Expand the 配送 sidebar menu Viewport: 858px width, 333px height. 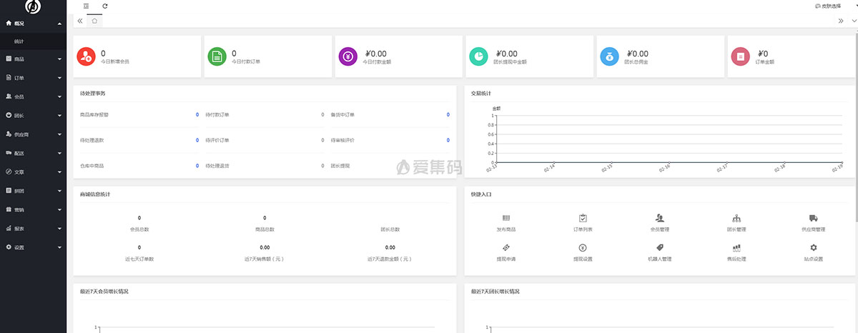point(33,153)
